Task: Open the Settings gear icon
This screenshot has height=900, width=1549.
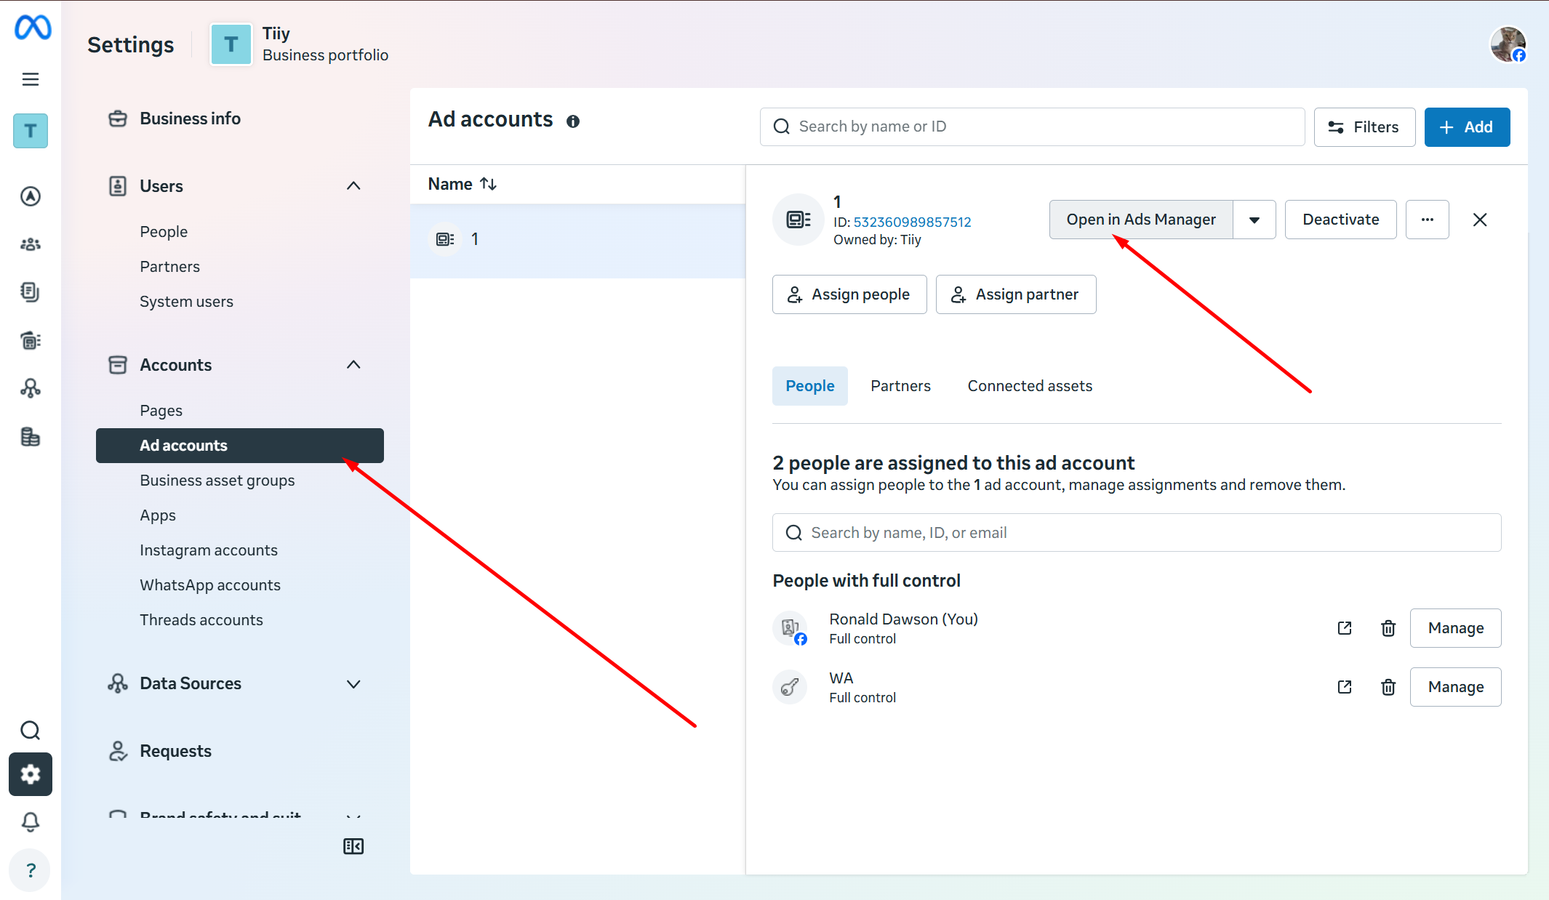Action: pyautogui.click(x=31, y=774)
